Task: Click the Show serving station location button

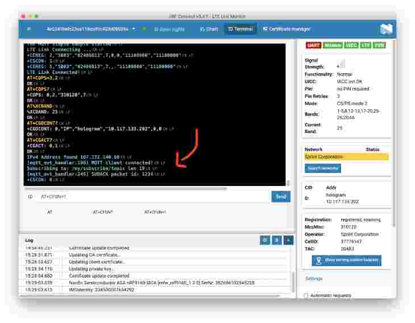Action: coord(346,260)
